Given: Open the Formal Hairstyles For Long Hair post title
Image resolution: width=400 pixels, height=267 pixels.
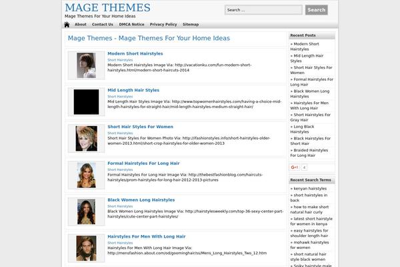Looking at the screenshot, I should (x=143, y=164).
